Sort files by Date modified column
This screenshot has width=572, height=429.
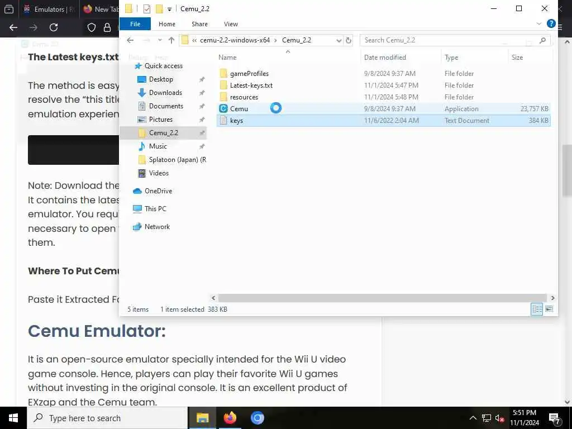pos(385,58)
